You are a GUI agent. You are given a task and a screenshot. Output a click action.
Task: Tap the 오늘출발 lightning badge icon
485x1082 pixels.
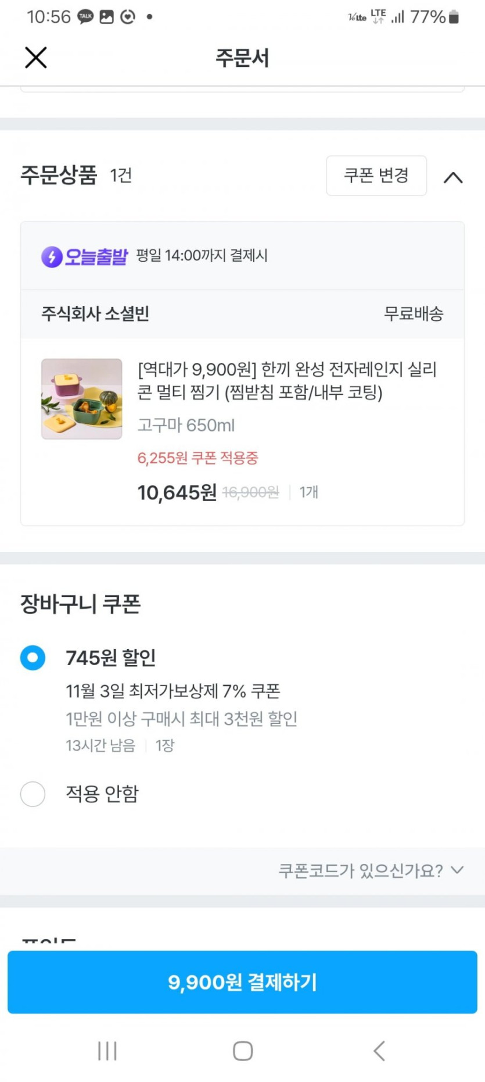coord(52,256)
